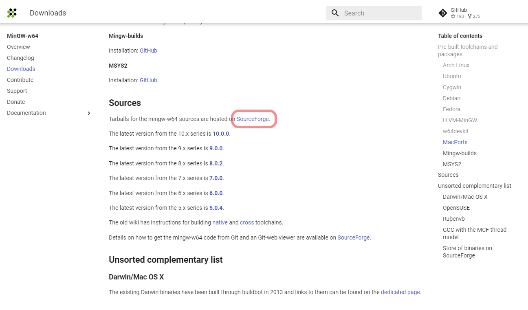The height and width of the screenshot is (310, 528).
Task: Jump to Mingw-builds in contents
Action: pos(460,153)
